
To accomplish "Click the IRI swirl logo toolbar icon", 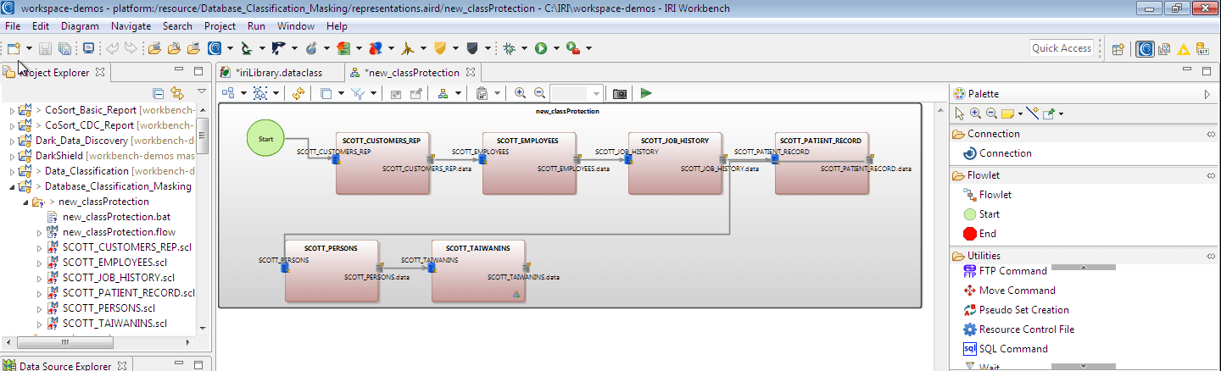I will click(x=215, y=48).
